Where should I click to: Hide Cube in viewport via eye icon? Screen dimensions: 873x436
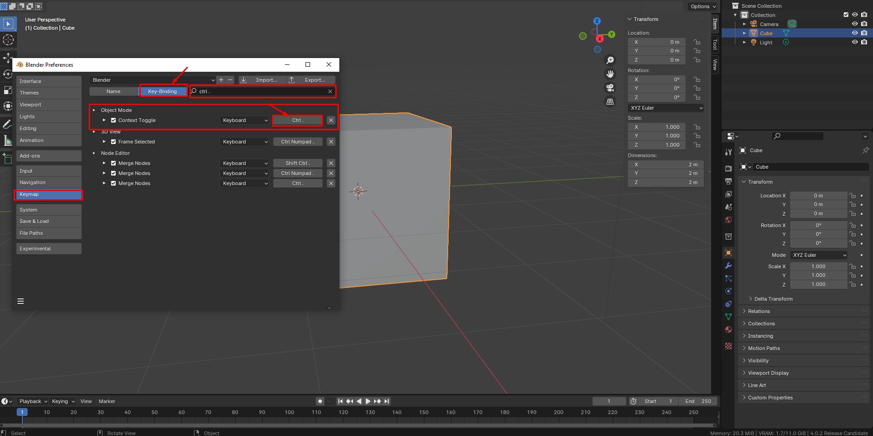[x=855, y=33]
